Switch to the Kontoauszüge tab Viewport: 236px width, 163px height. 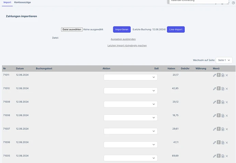point(23,2)
